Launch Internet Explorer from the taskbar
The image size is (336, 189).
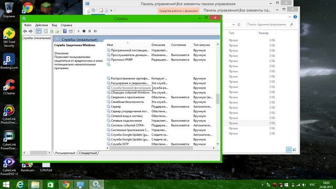[x=20, y=184]
